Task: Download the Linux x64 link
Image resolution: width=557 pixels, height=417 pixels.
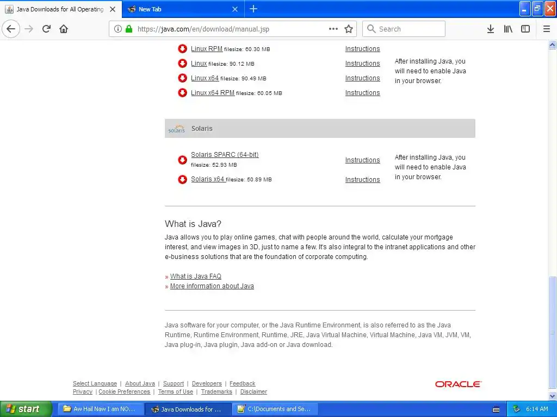Action: [205, 78]
